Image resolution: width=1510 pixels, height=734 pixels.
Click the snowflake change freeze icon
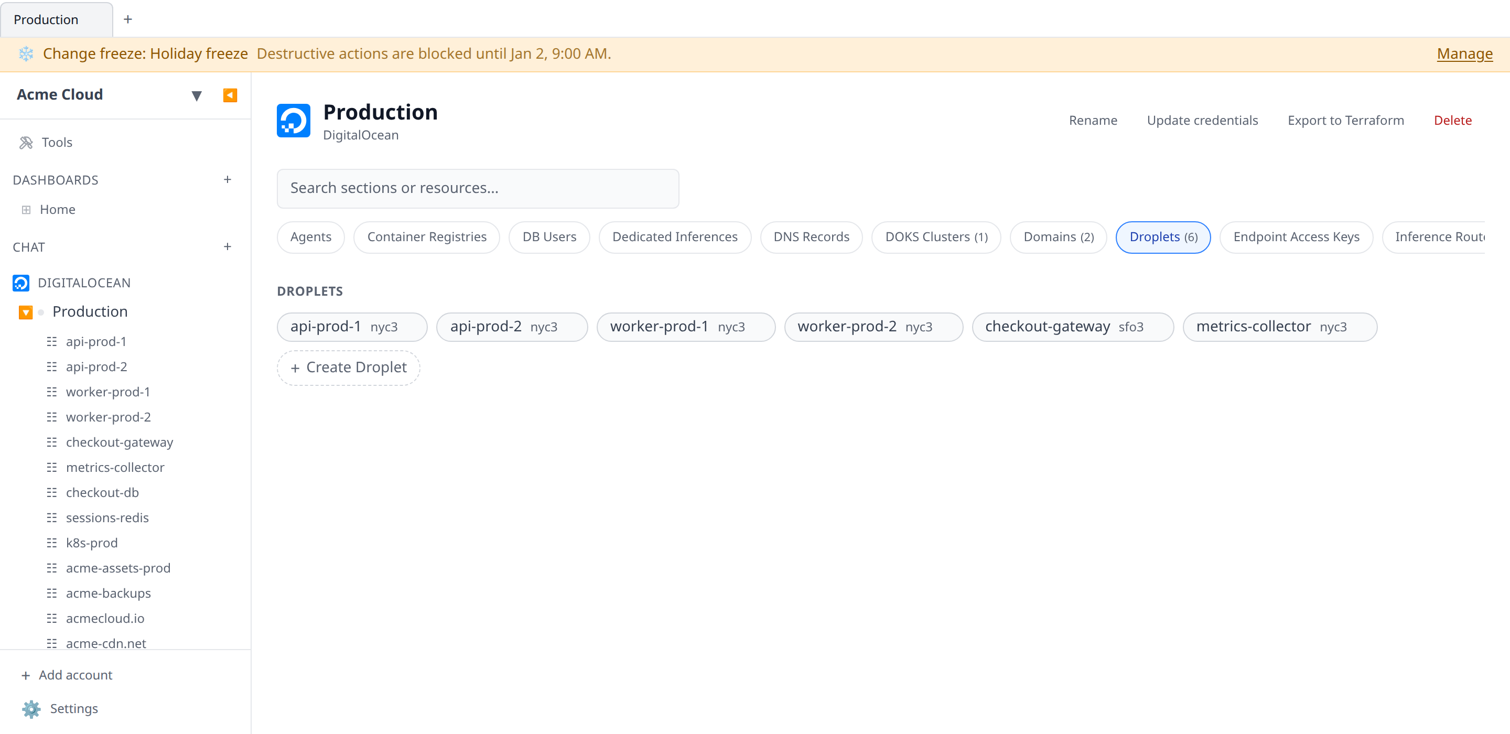coord(26,54)
